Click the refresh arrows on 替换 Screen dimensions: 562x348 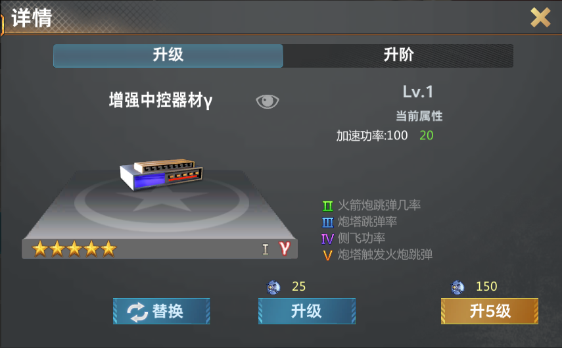(137, 312)
